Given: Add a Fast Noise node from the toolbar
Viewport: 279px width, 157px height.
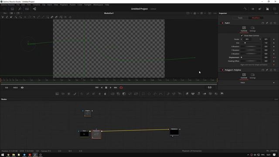Looking at the screenshot, I should pyautogui.click(x=63, y=94).
